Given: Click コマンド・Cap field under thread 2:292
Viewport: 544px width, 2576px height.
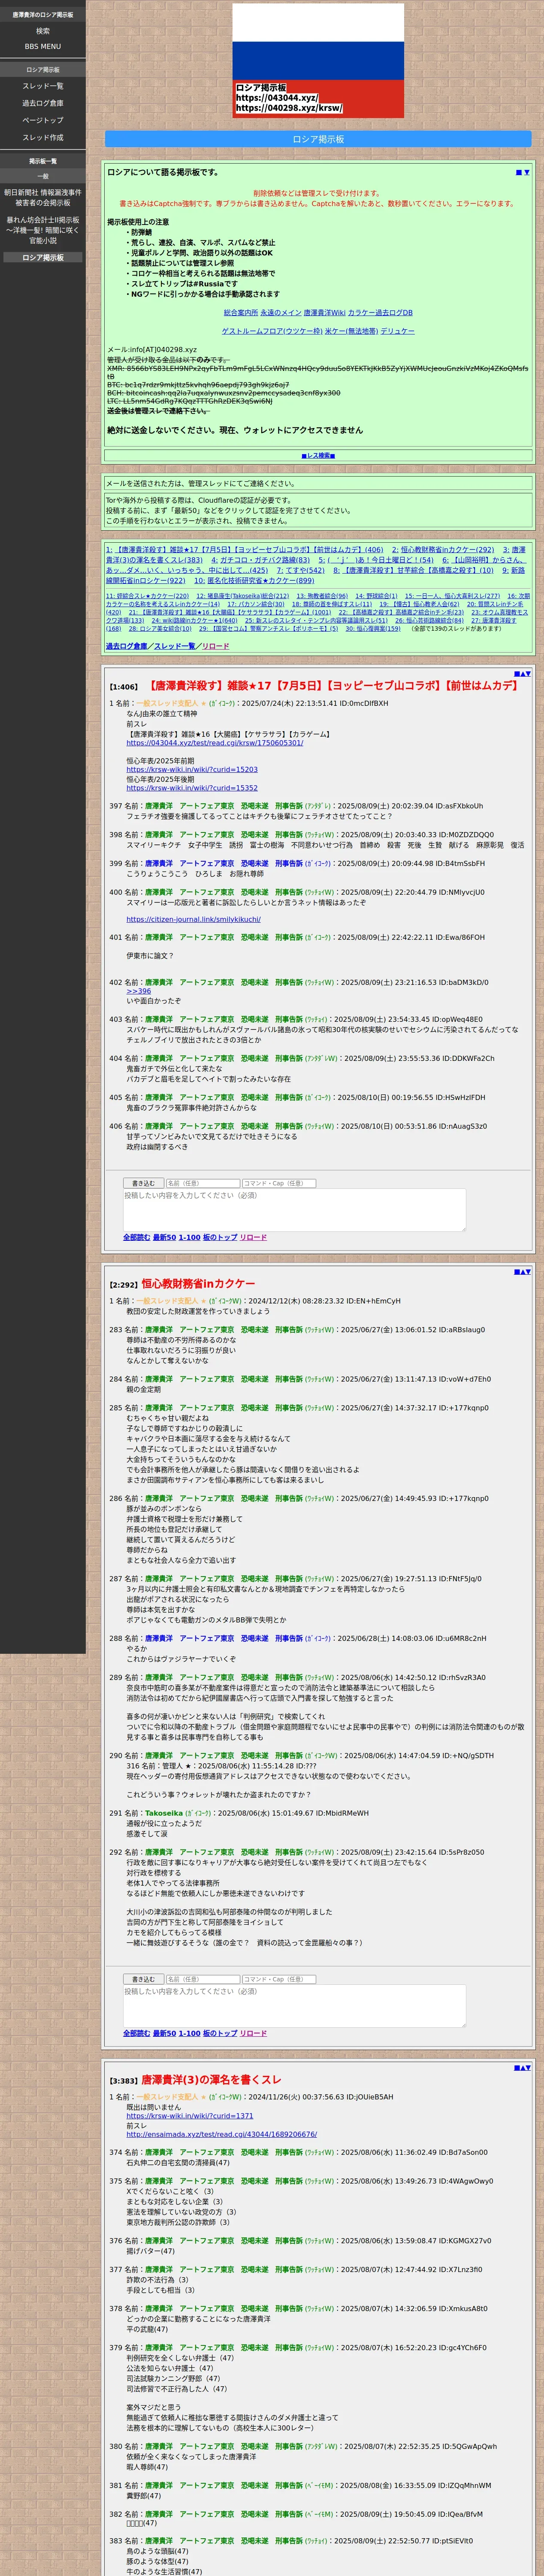Looking at the screenshot, I should coord(279,1979).
